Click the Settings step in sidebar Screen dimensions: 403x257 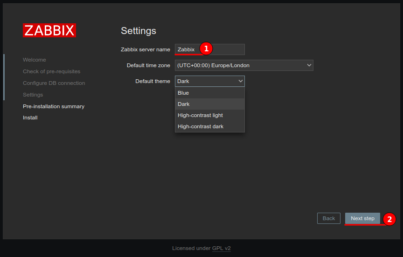click(x=33, y=95)
